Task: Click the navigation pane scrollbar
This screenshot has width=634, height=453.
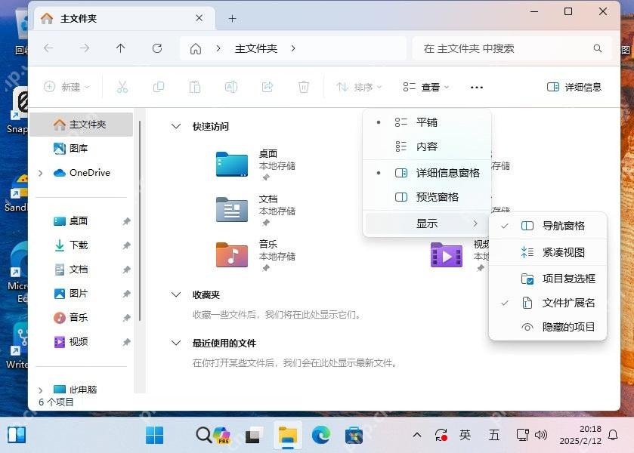Action: click(140, 220)
